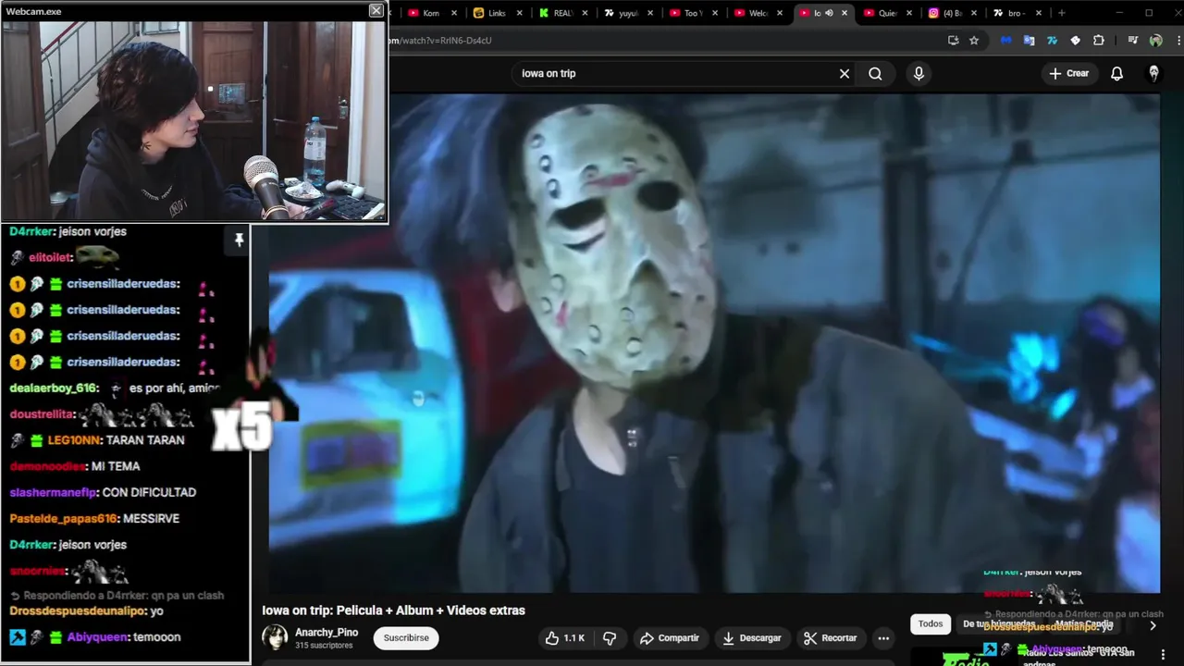Click the Google Translate extension icon
Viewport: 1184px width, 666px height.
click(x=1029, y=41)
